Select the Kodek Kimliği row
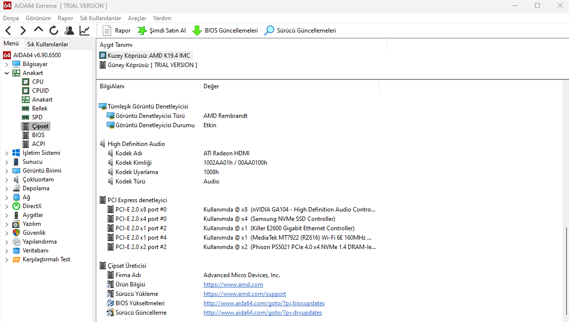The height and width of the screenshot is (322, 569). (187, 163)
